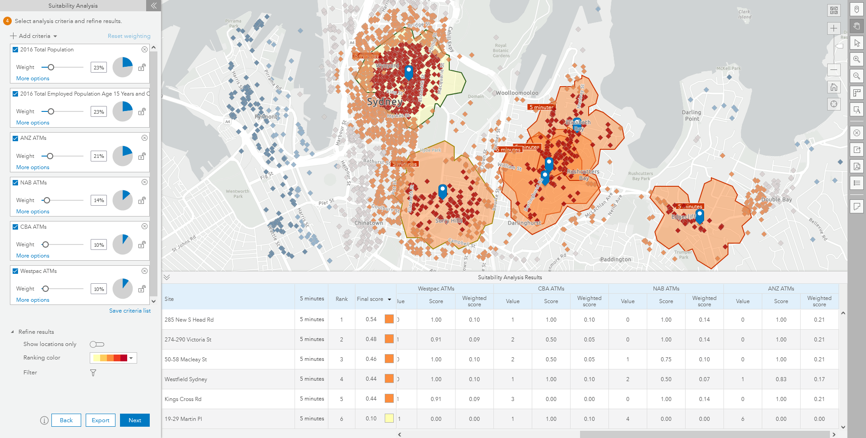
Task: Open the basemap gallery grid icon
Action: pos(834,9)
